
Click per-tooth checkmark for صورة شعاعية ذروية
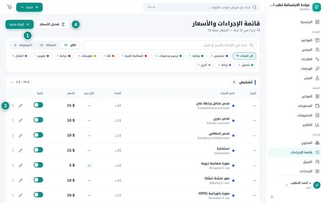(89, 165)
